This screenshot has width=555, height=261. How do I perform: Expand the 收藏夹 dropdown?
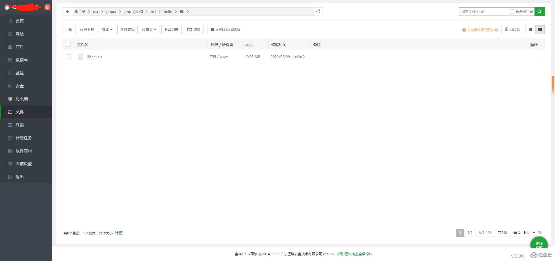tap(149, 29)
